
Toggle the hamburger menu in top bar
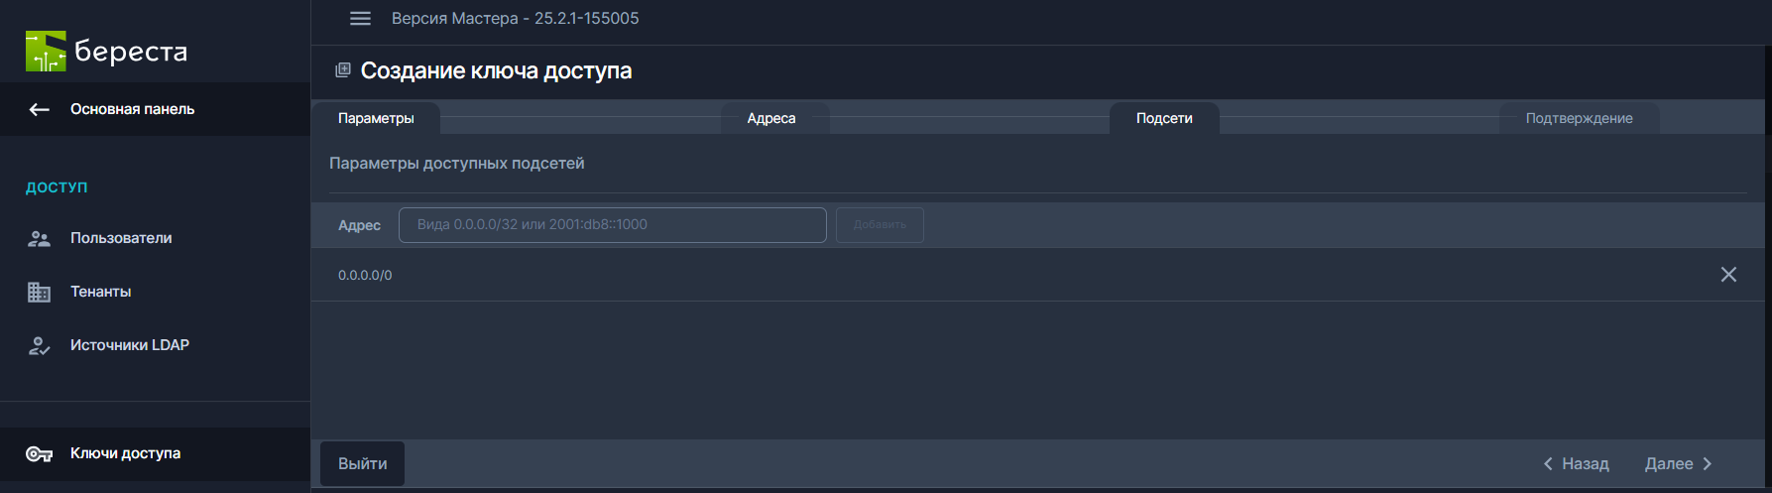[x=360, y=19]
